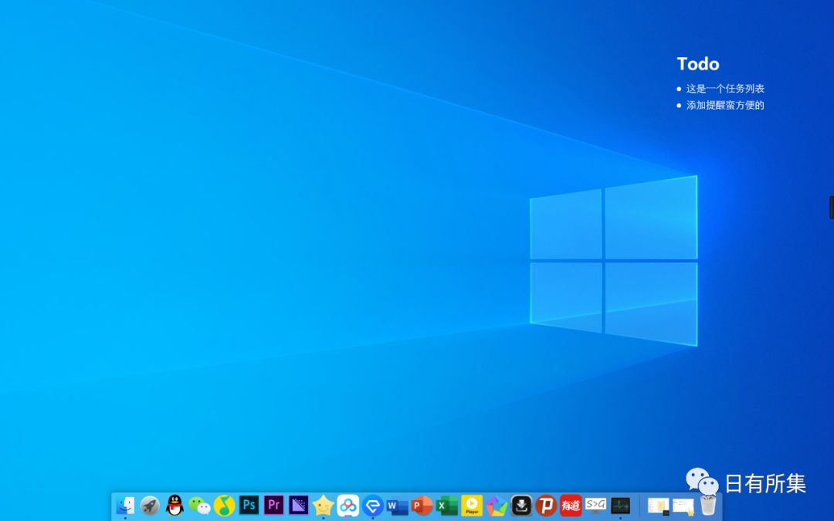Click the Finder-style file manager icon
This screenshot has width=834, height=521.
(127, 506)
